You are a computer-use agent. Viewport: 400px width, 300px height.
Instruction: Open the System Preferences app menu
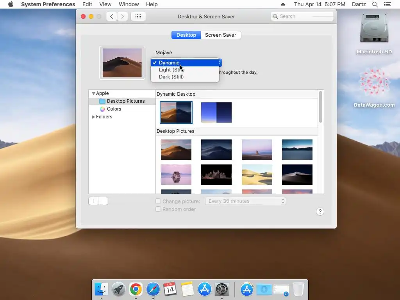coord(48,4)
